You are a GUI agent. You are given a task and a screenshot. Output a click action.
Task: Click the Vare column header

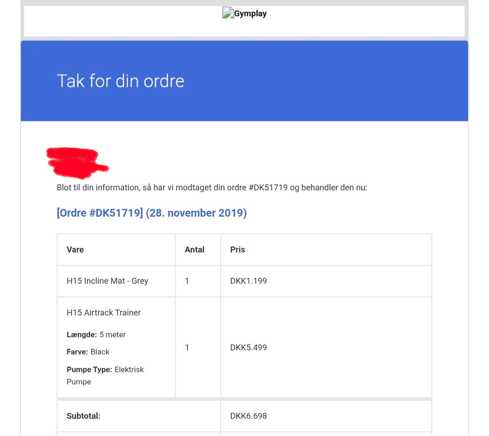[75, 249]
